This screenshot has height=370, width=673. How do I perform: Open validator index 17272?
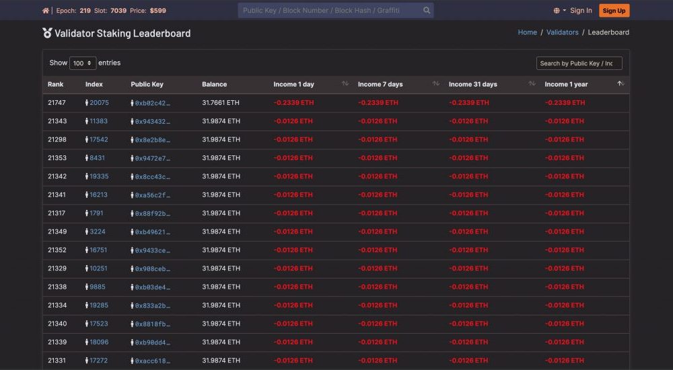tap(99, 361)
